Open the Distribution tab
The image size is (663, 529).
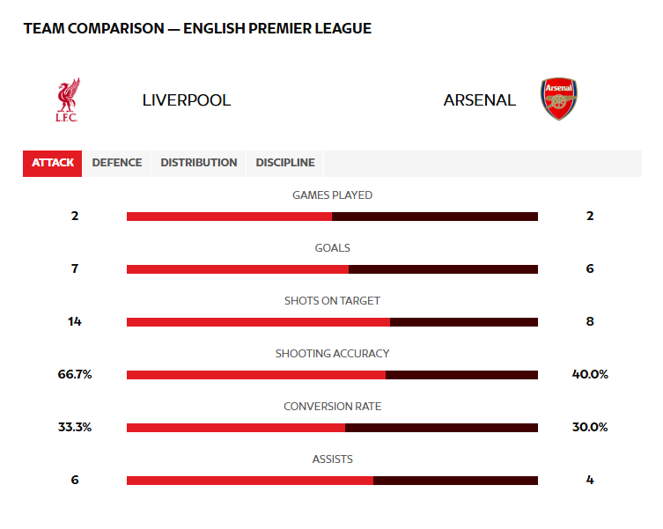(x=199, y=163)
